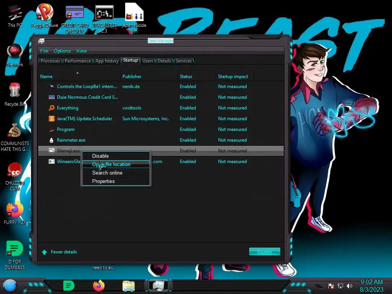Switch to the App history tab
This screenshot has width=392, height=294.
(x=107, y=61)
